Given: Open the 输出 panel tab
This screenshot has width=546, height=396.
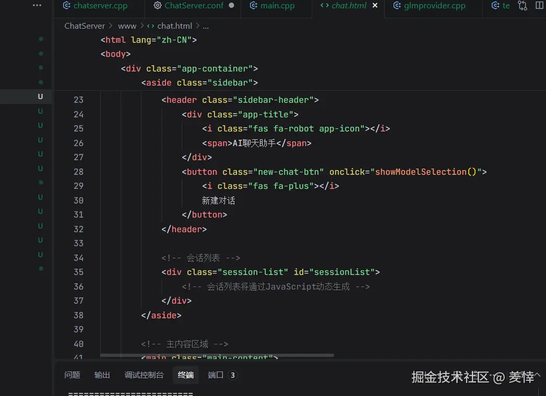Looking at the screenshot, I should (102, 375).
